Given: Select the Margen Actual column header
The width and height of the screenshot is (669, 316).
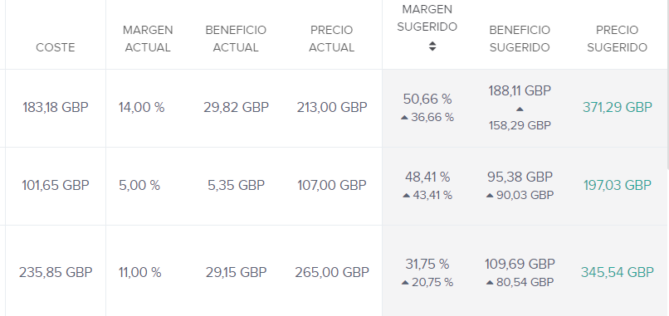Looking at the screenshot, I should 148,39.
